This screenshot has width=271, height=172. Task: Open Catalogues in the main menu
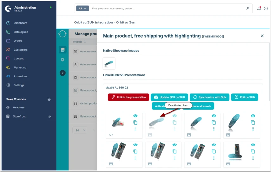[21, 32]
